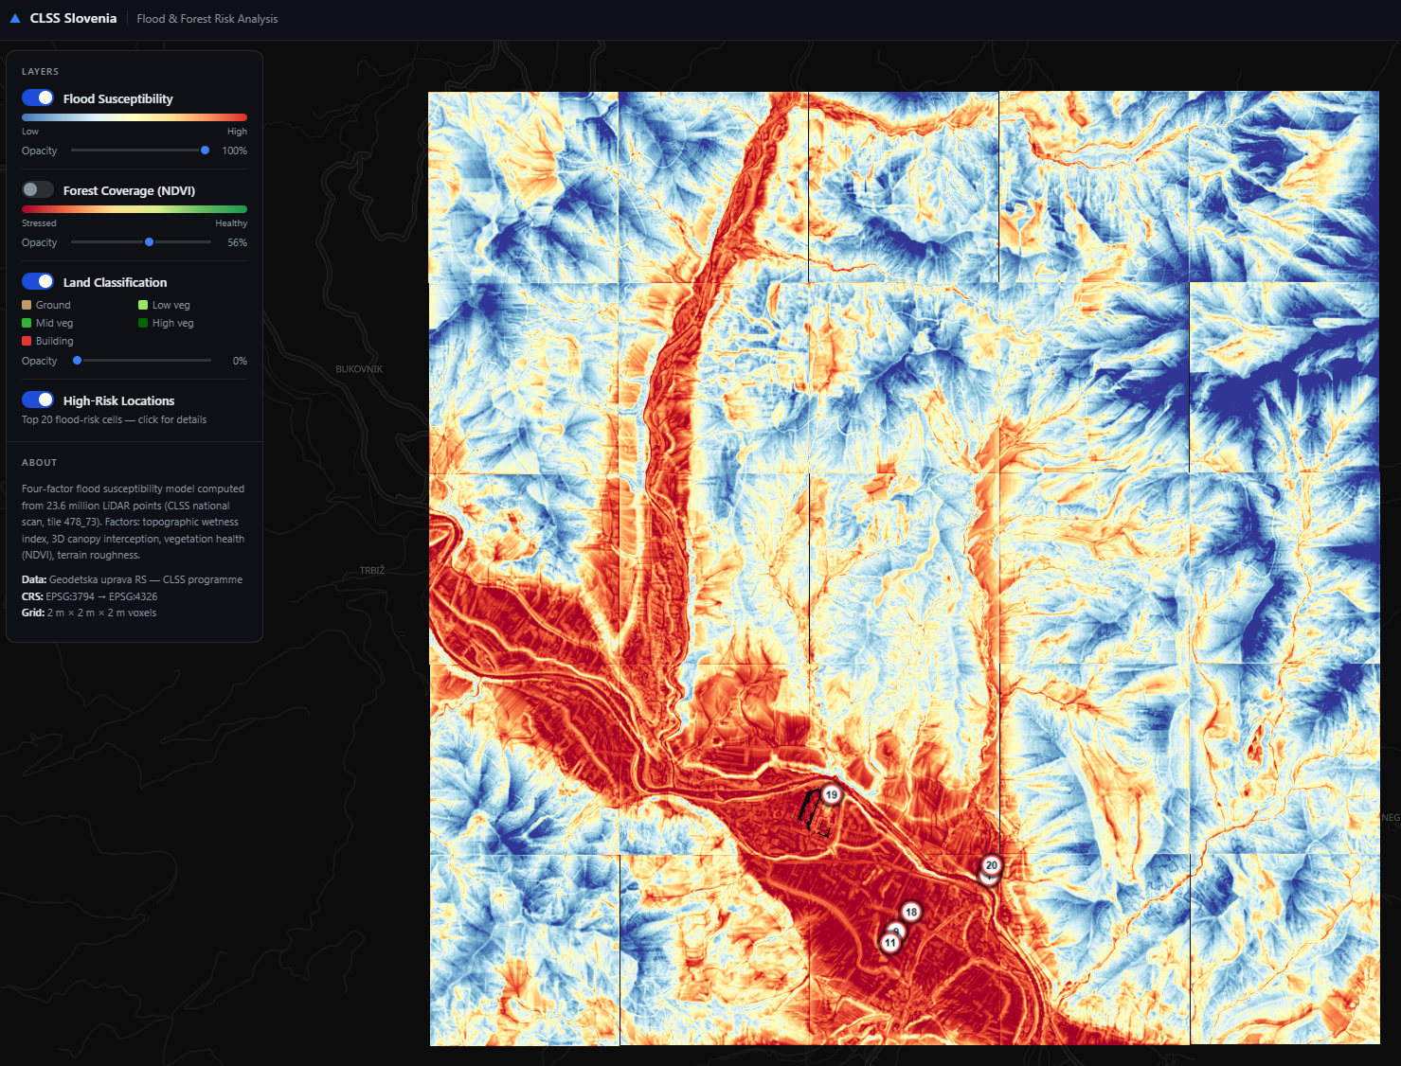
Task: Click the 'CRS: EPSG:3794 → EPSG:4326' line
Action: (x=89, y=596)
